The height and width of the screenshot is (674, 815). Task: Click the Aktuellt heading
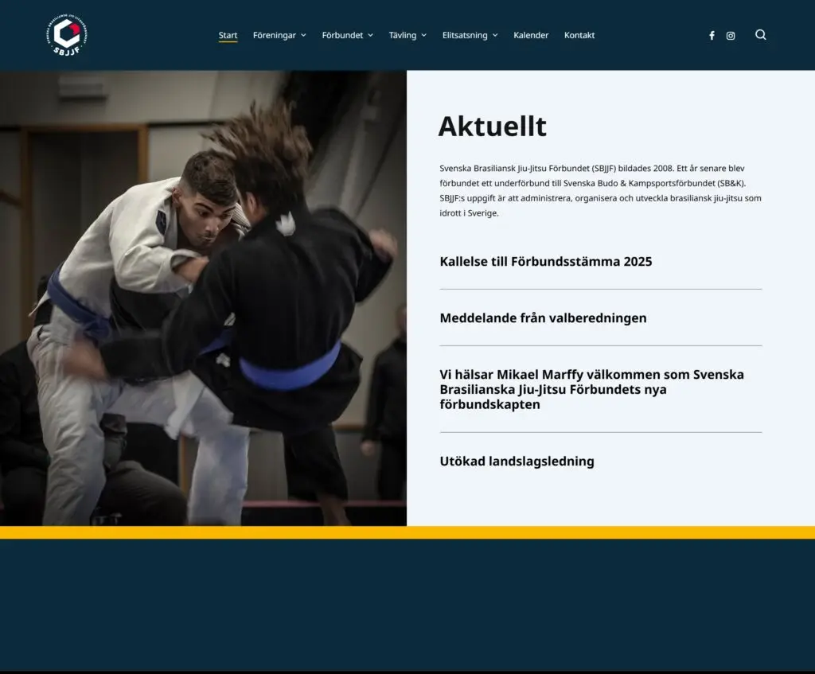point(492,127)
